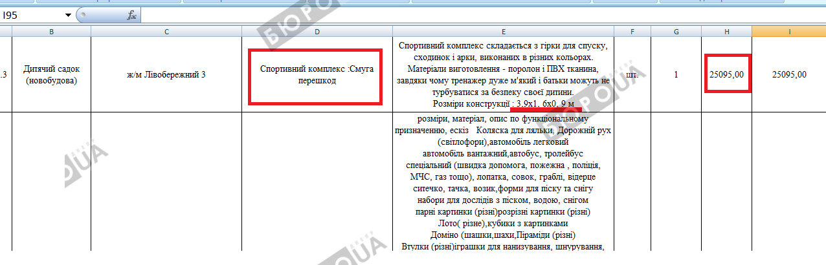Select column E header

503,31
